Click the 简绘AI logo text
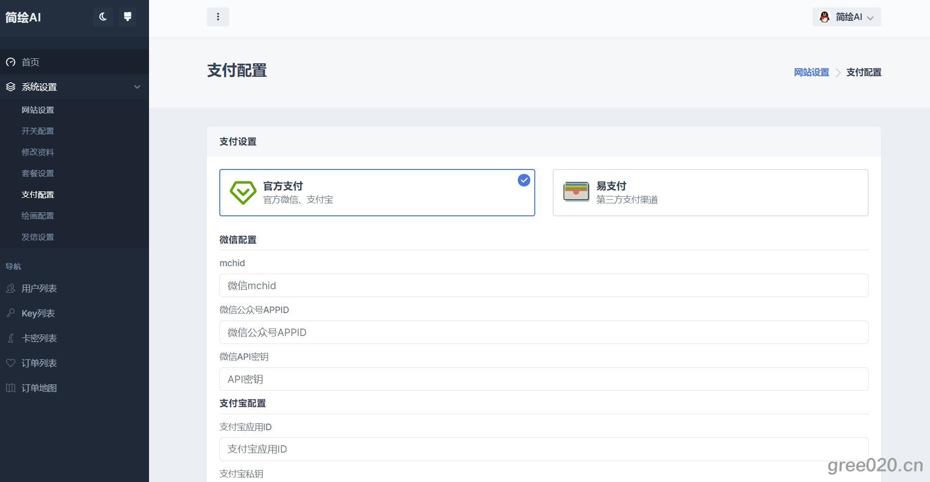This screenshot has height=482, width=930. pos(23,17)
